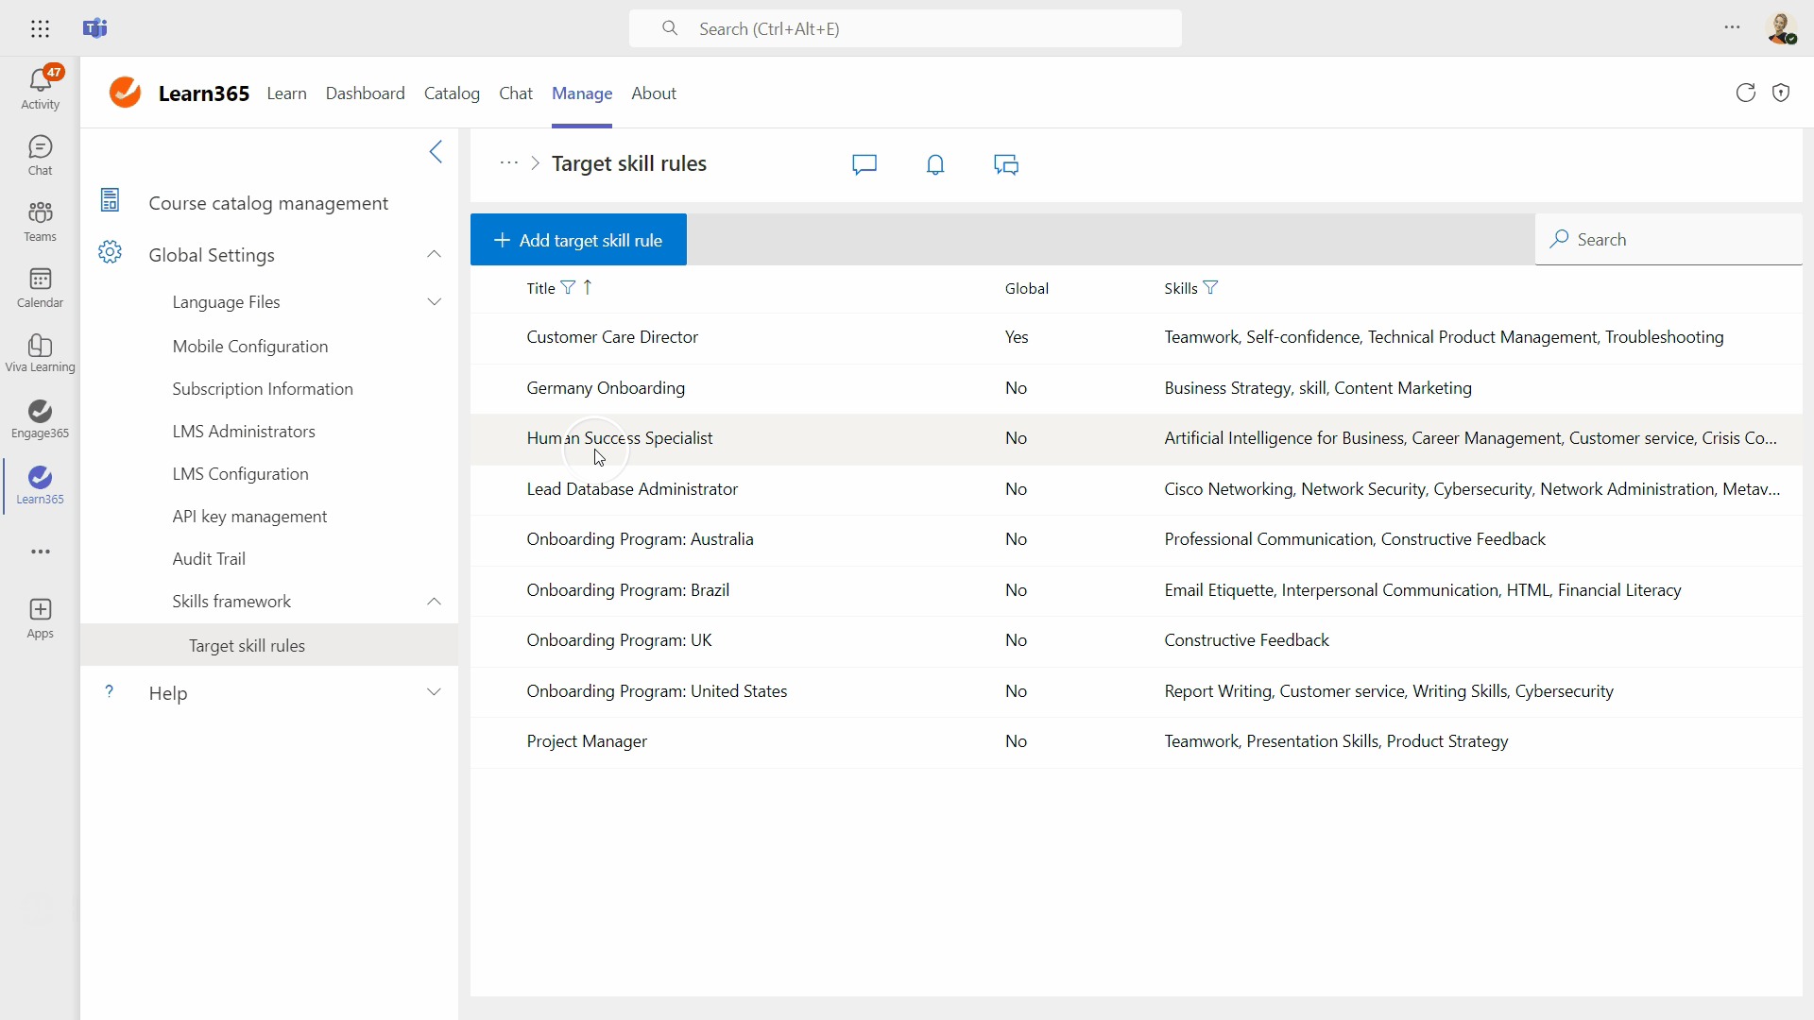Click the Help question mark icon
This screenshot has height=1020, width=1814.
tap(110, 691)
